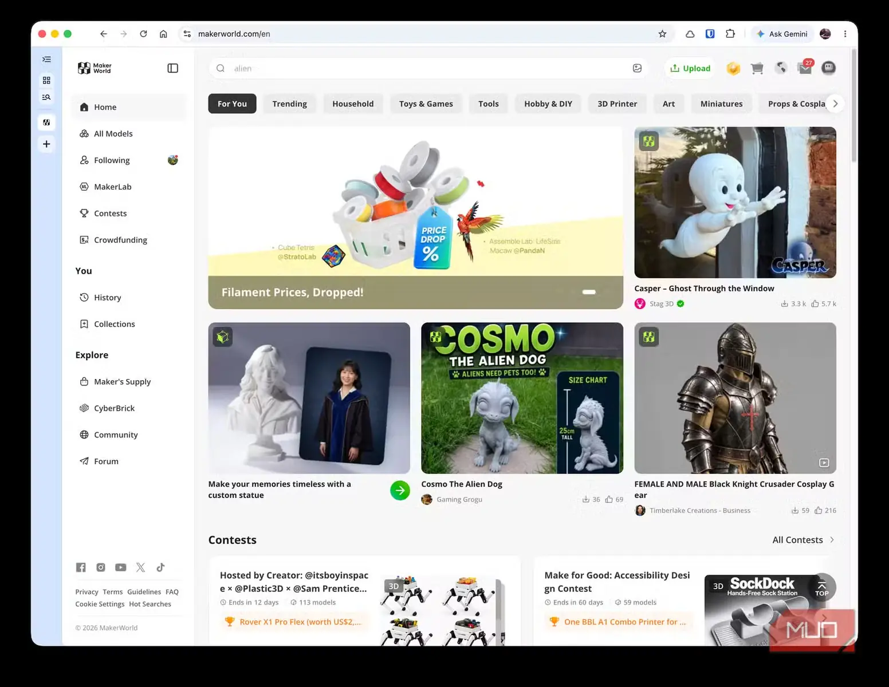Open Cookie Settings footer link
889x687 pixels.
(x=100, y=604)
